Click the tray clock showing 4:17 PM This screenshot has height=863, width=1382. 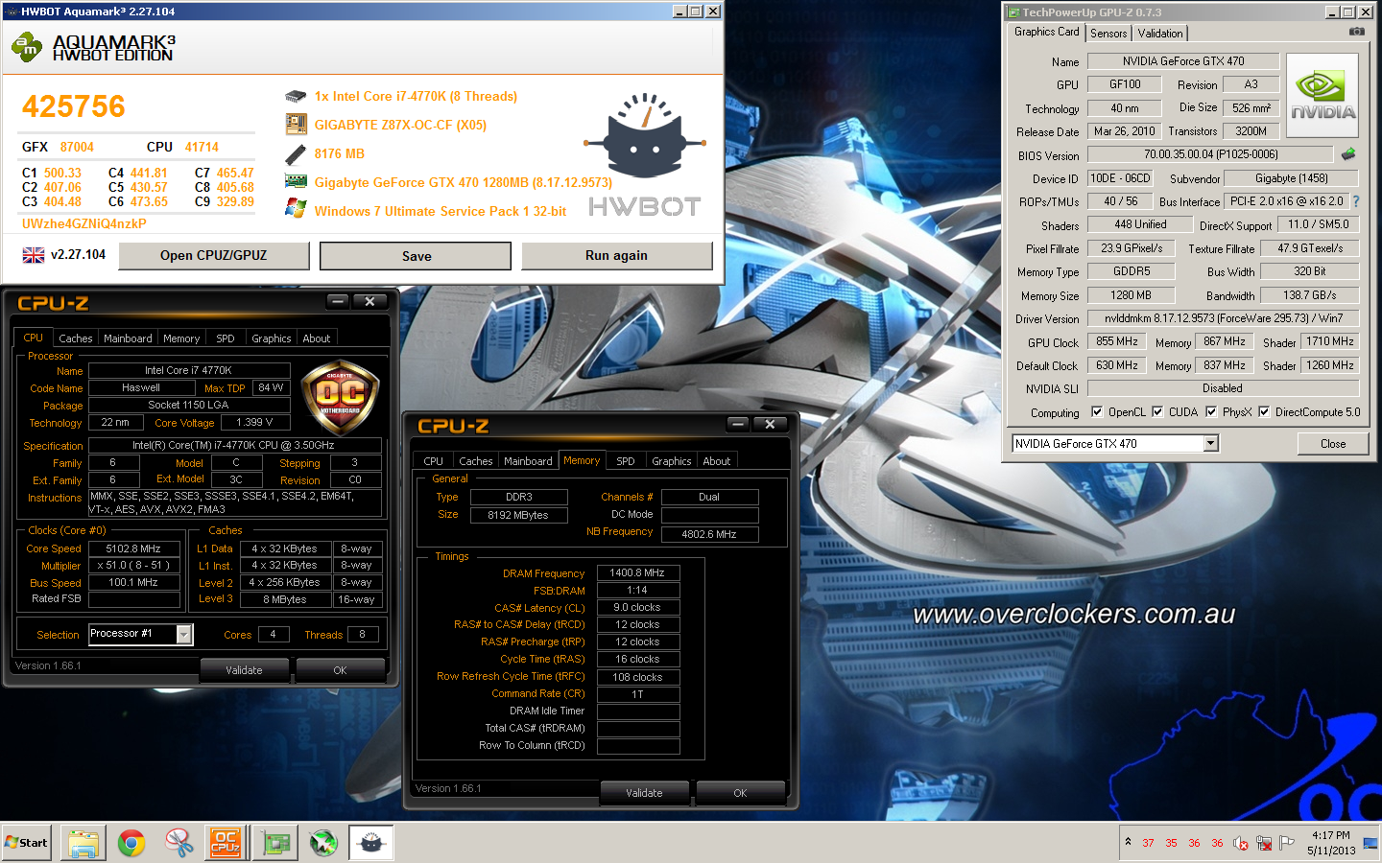[x=1331, y=843]
